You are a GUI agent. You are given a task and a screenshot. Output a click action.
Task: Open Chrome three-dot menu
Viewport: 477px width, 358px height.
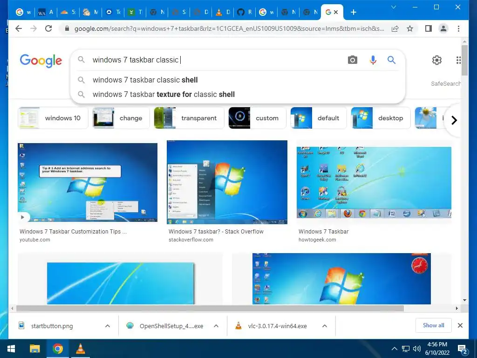[458, 28]
